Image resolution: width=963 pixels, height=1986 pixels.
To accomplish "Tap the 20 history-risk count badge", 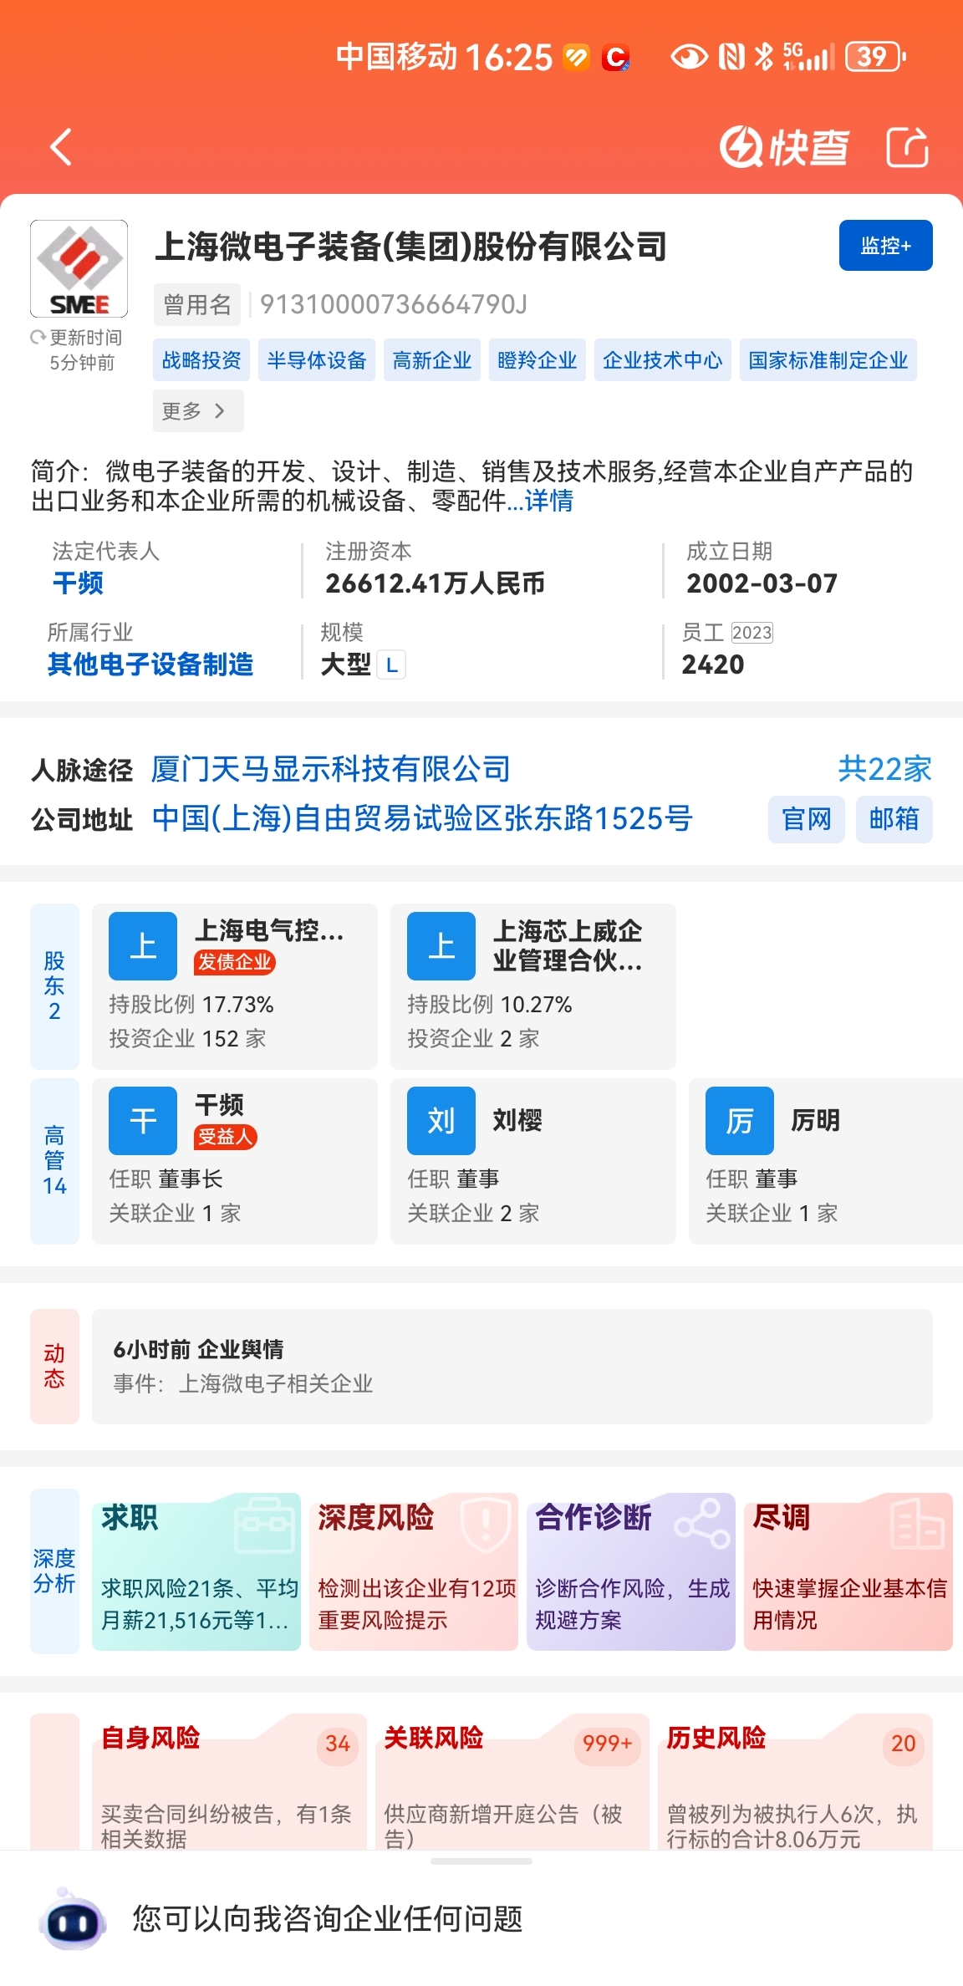I will pos(904,1744).
